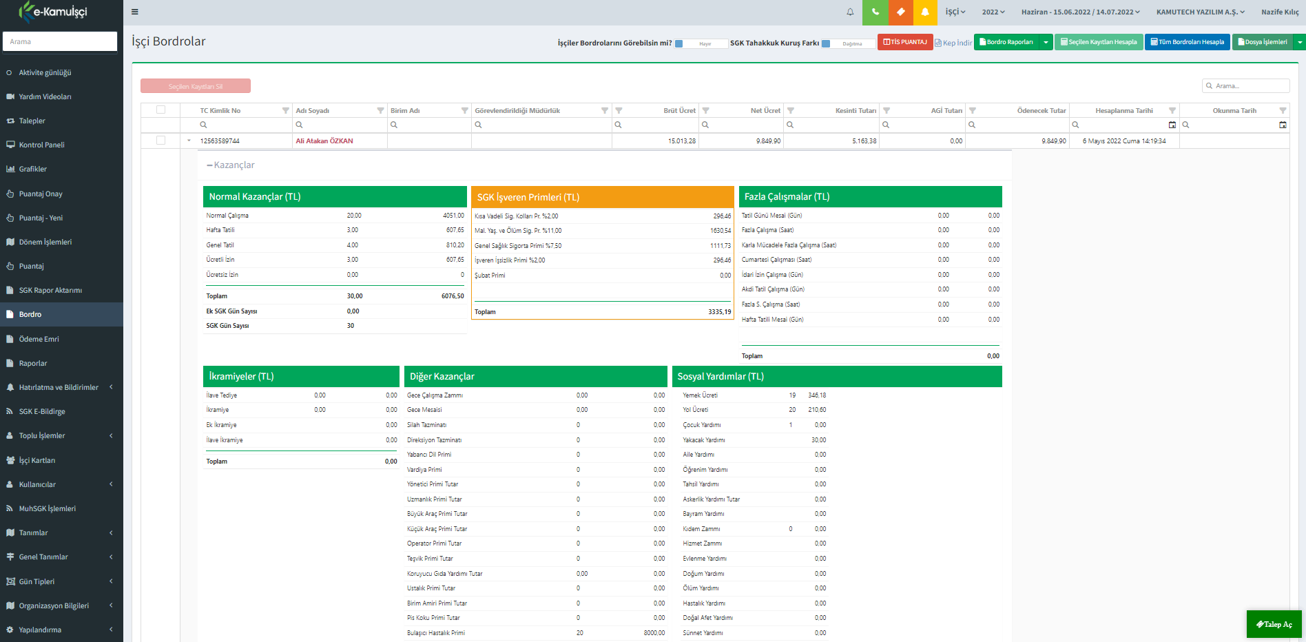Collapse the Kazançlar section
Viewport: 1306px width, 642px height.
pyautogui.click(x=231, y=165)
